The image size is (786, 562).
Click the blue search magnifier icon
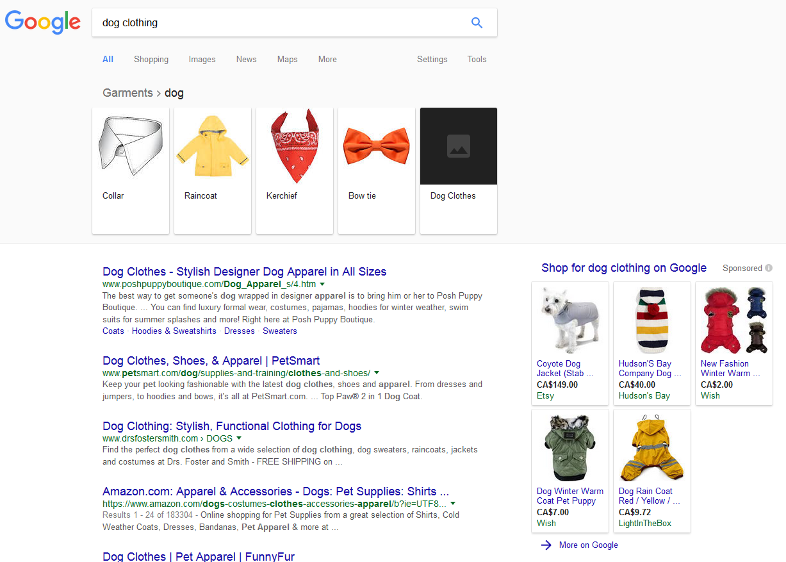click(x=477, y=23)
